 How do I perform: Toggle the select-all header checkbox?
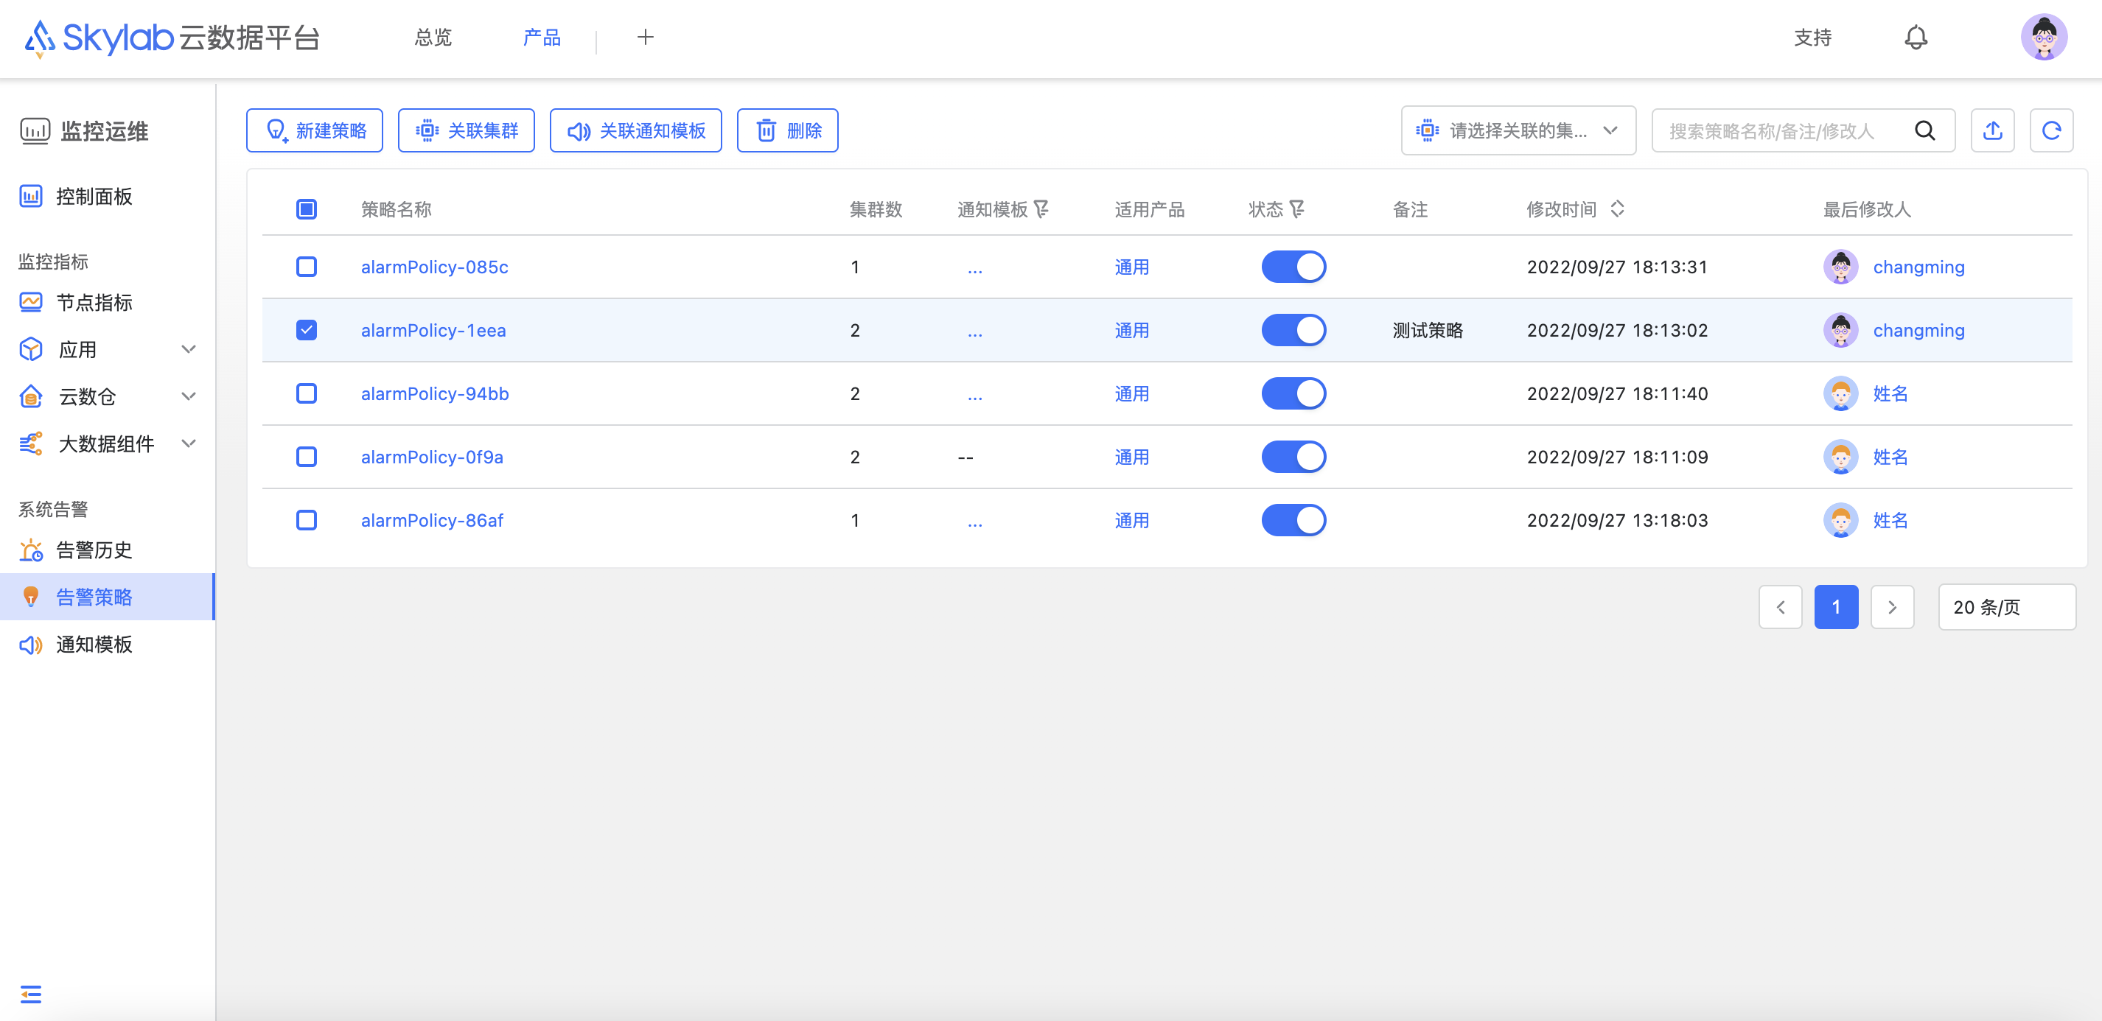[306, 210]
